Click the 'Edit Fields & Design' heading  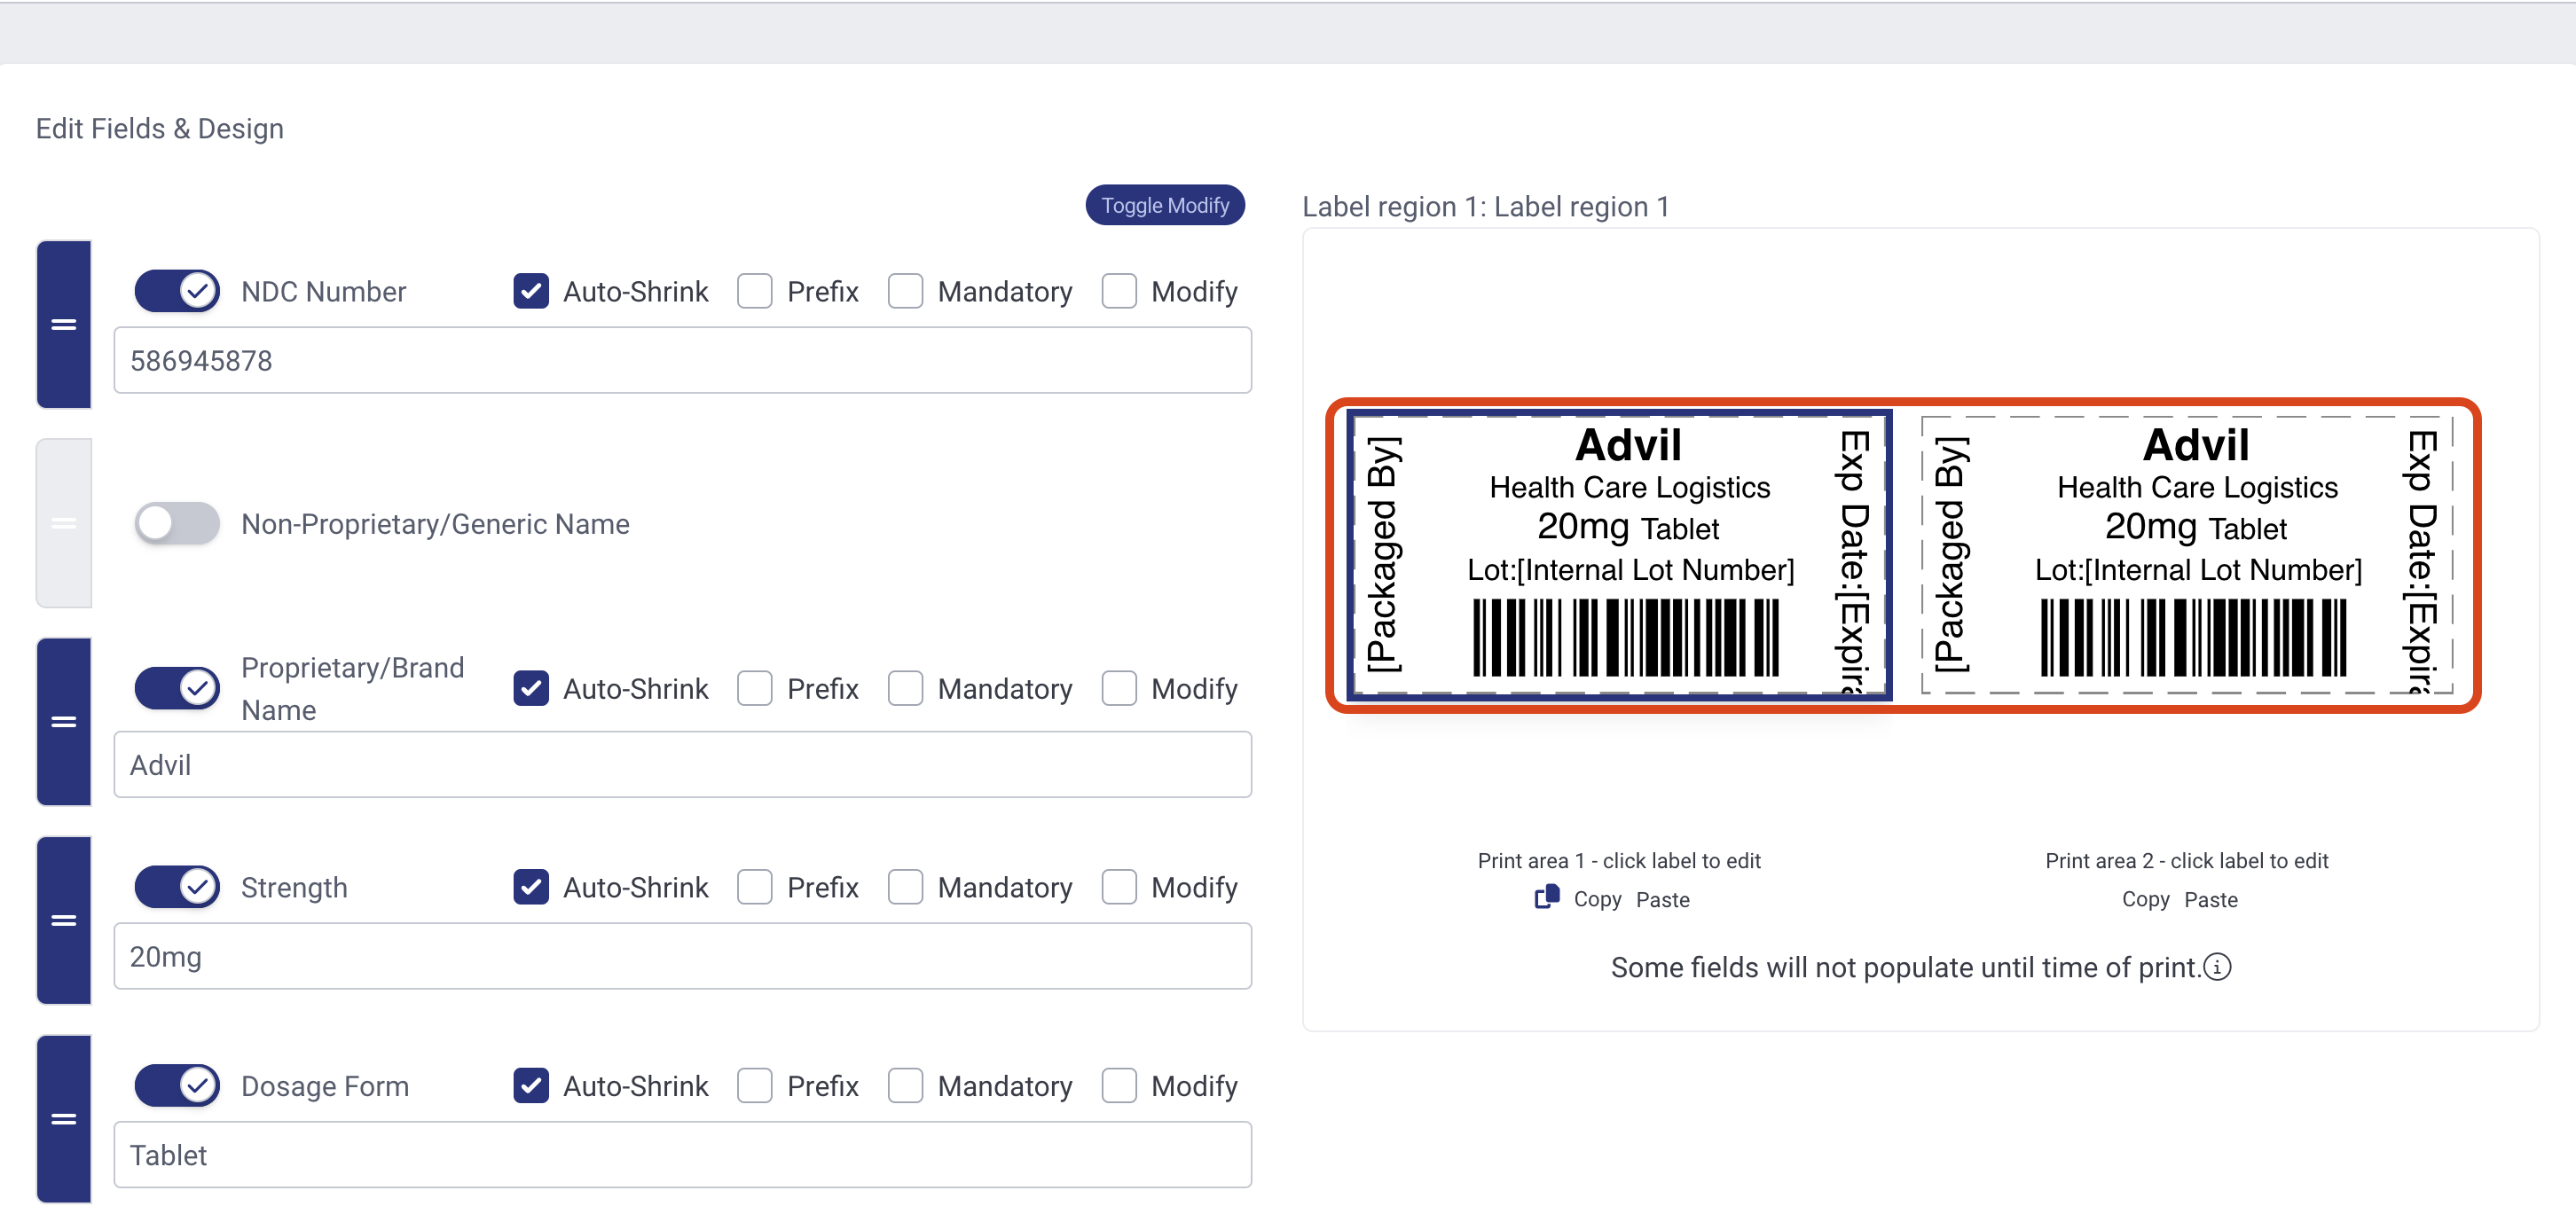(160, 128)
